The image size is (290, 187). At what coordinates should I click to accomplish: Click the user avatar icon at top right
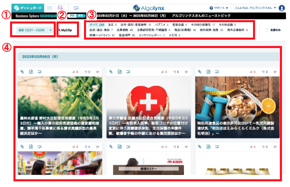point(282,8)
